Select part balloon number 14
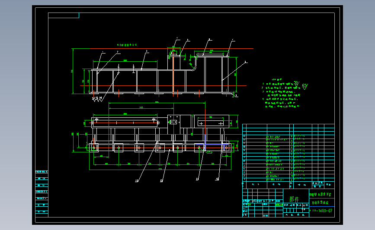The width and height of the screenshot is (375, 230). coord(93,98)
